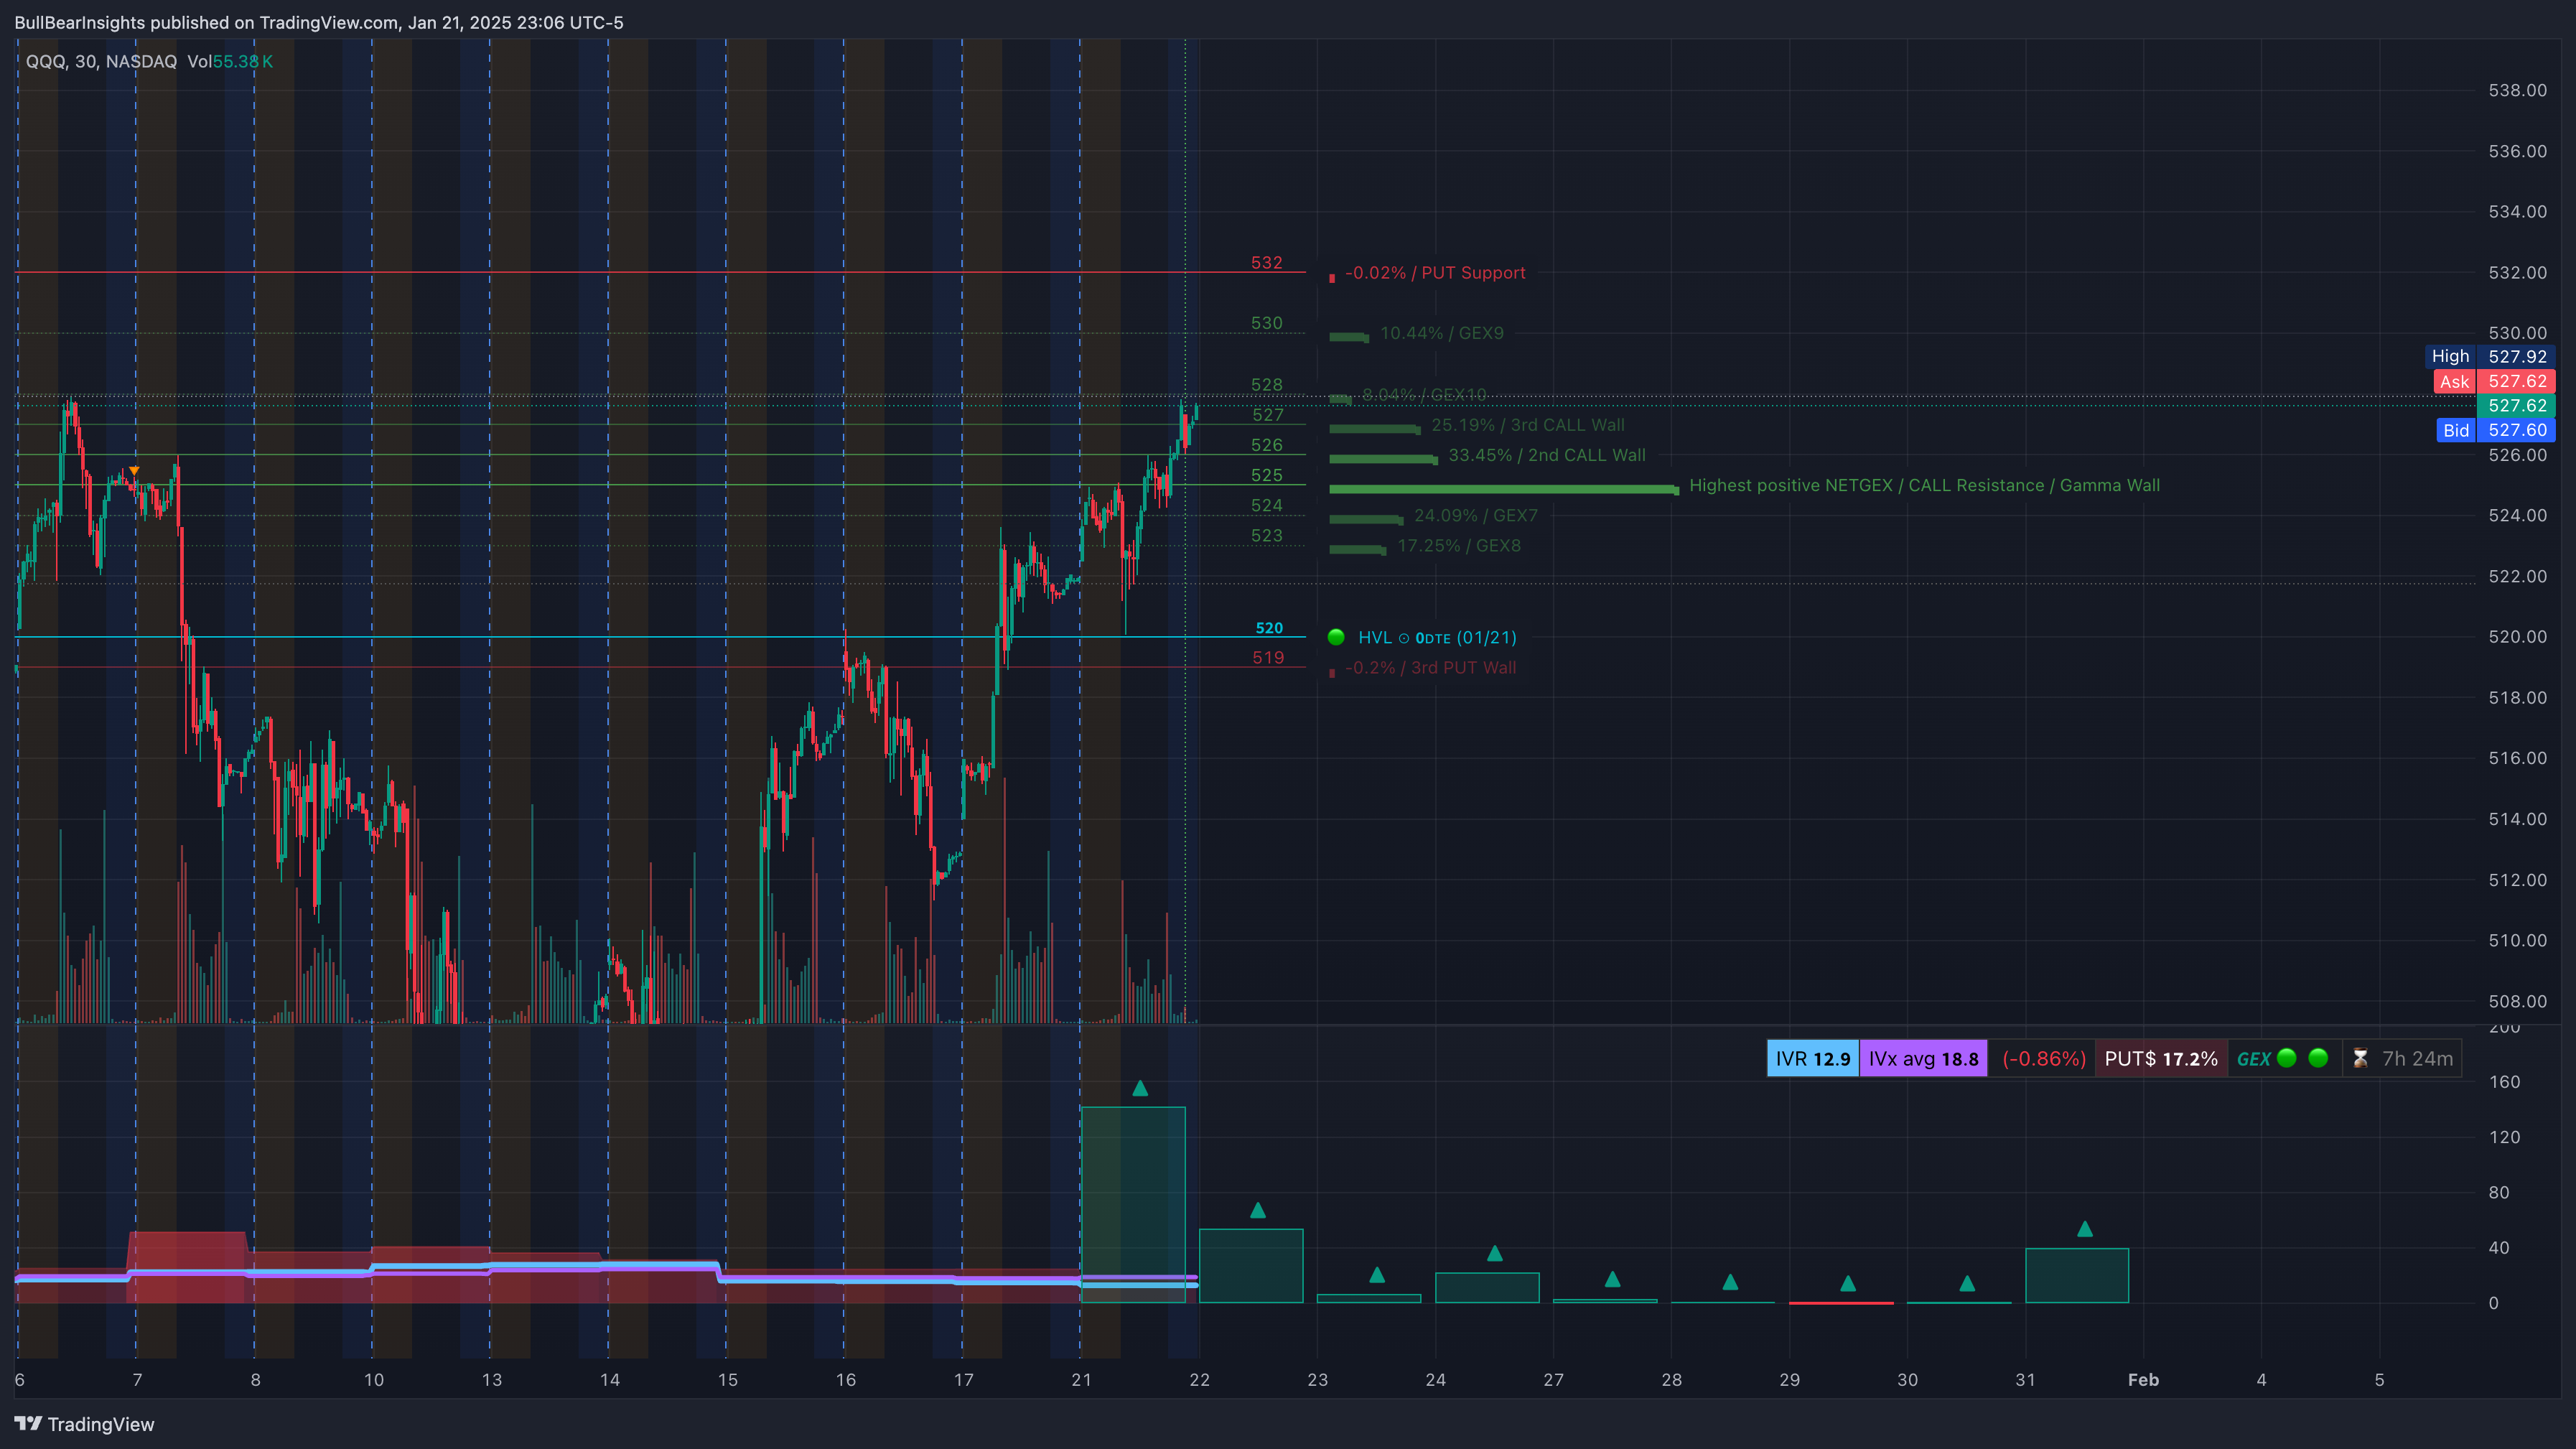The width and height of the screenshot is (2576, 1449).
Task: Click the '8.04% / GEX10' label
Action: (1424, 394)
